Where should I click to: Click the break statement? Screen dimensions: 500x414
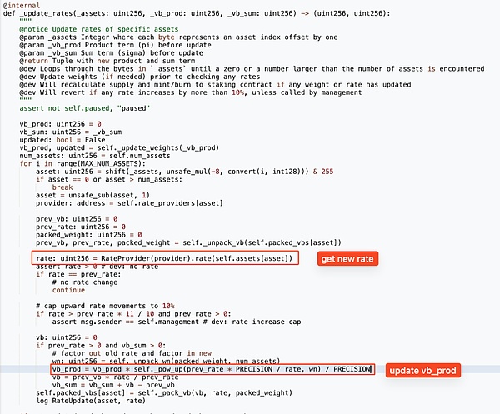tap(62, 187)
